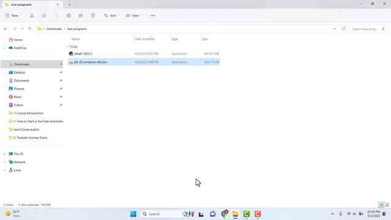Open Music in navigation pane
Viewport: 391px width, 220px height.
[x=18, y=97]
